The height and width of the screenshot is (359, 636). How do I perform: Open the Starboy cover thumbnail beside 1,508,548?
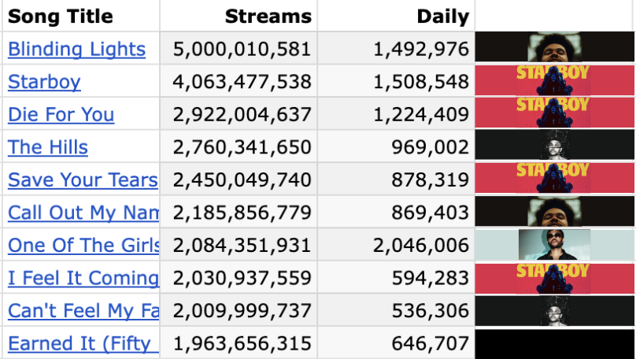coord(554,81)
